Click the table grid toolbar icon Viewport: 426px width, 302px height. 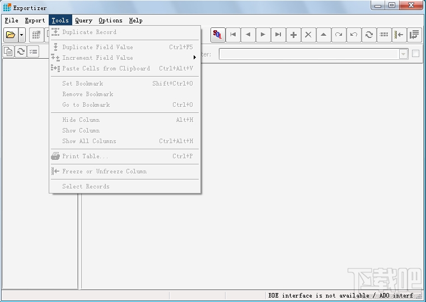tap(36, 35)
